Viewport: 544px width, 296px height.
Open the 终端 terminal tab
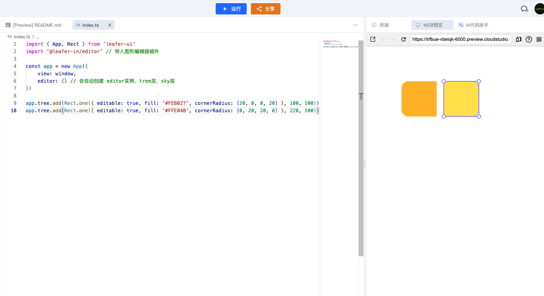click(x=380, y=25)
